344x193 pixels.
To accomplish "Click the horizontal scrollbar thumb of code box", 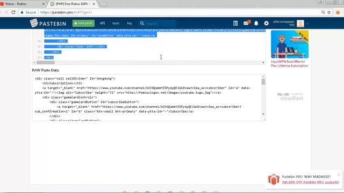I will pos(46,62).
